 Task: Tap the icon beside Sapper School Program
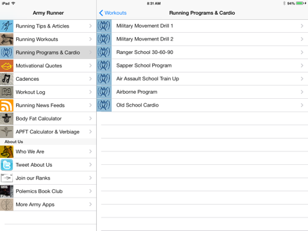(104, 65)
